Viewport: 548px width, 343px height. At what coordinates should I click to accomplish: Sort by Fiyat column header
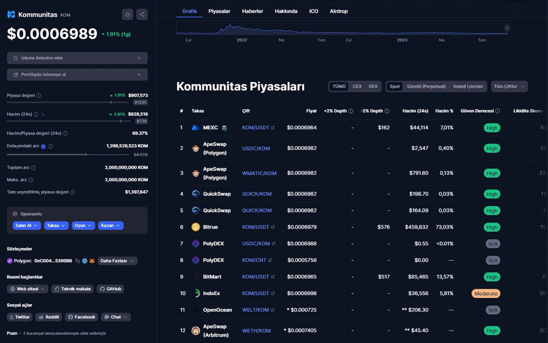311,111
